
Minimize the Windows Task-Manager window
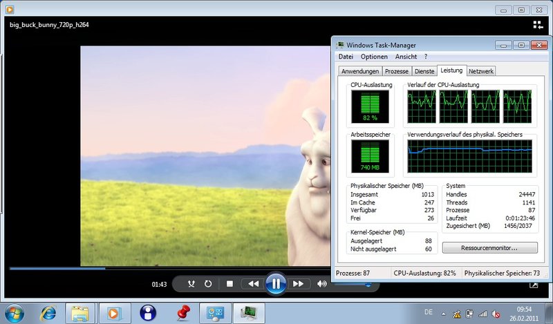(x=503, y=45)
